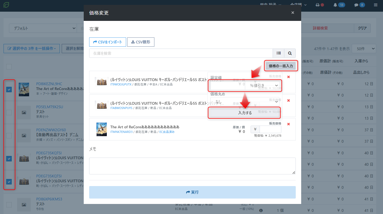Click the info icon beside 1 個
383x214 pixels.
tap(261, 210)
